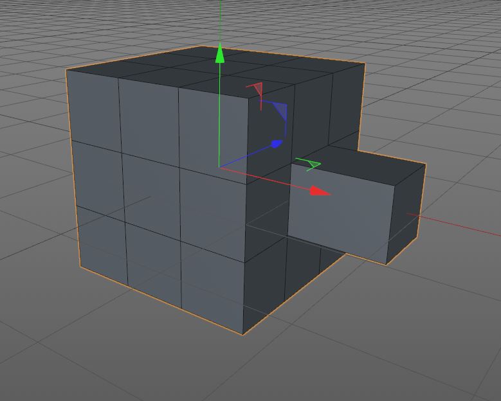Select the light front face of the extruded block

click(x=341, y=213)
